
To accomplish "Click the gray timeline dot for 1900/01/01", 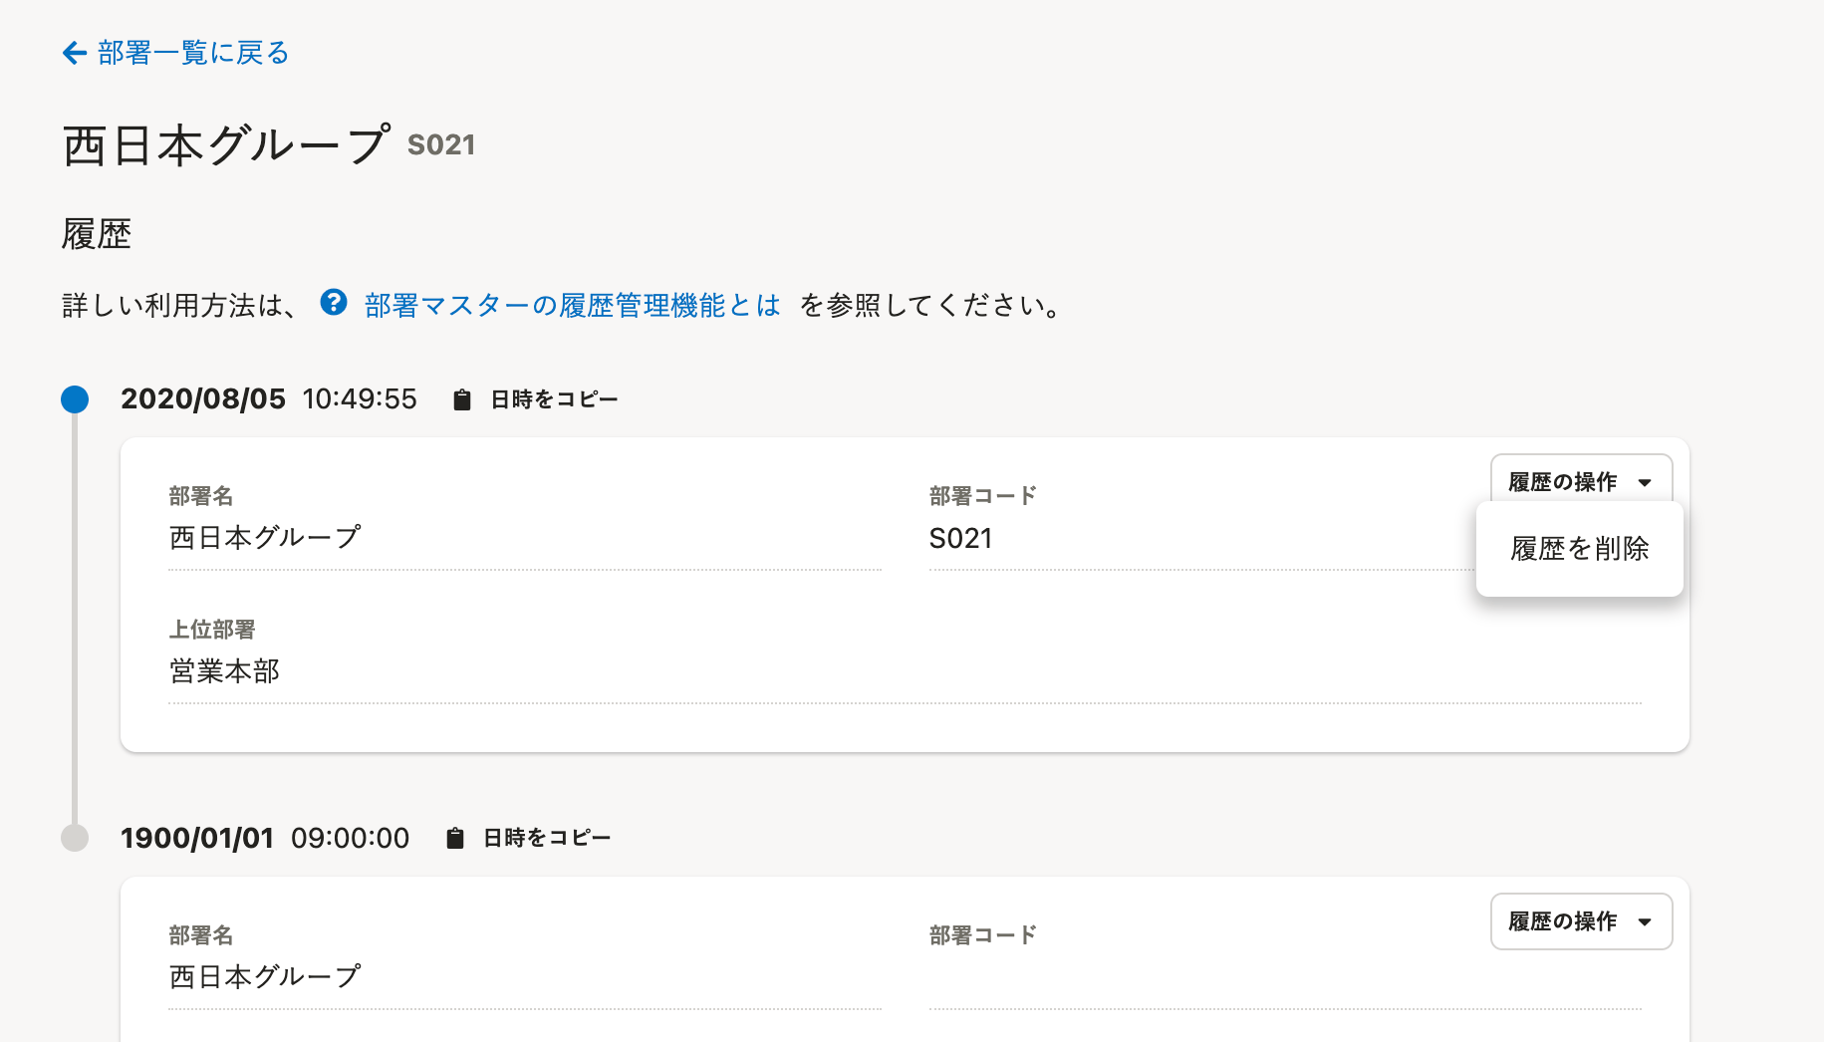I will click(75, 838).
